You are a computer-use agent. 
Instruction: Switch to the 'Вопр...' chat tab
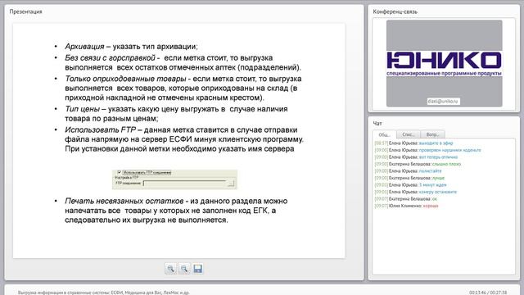[432, 134]
